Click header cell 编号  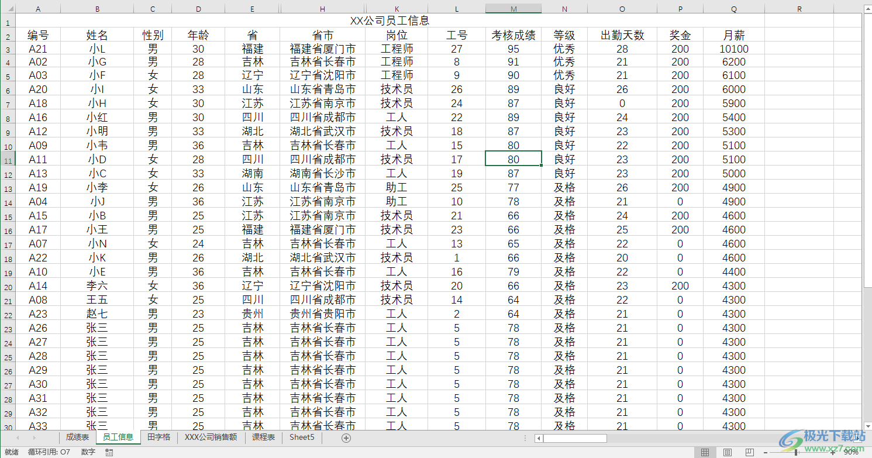click(x=38, y=35)
